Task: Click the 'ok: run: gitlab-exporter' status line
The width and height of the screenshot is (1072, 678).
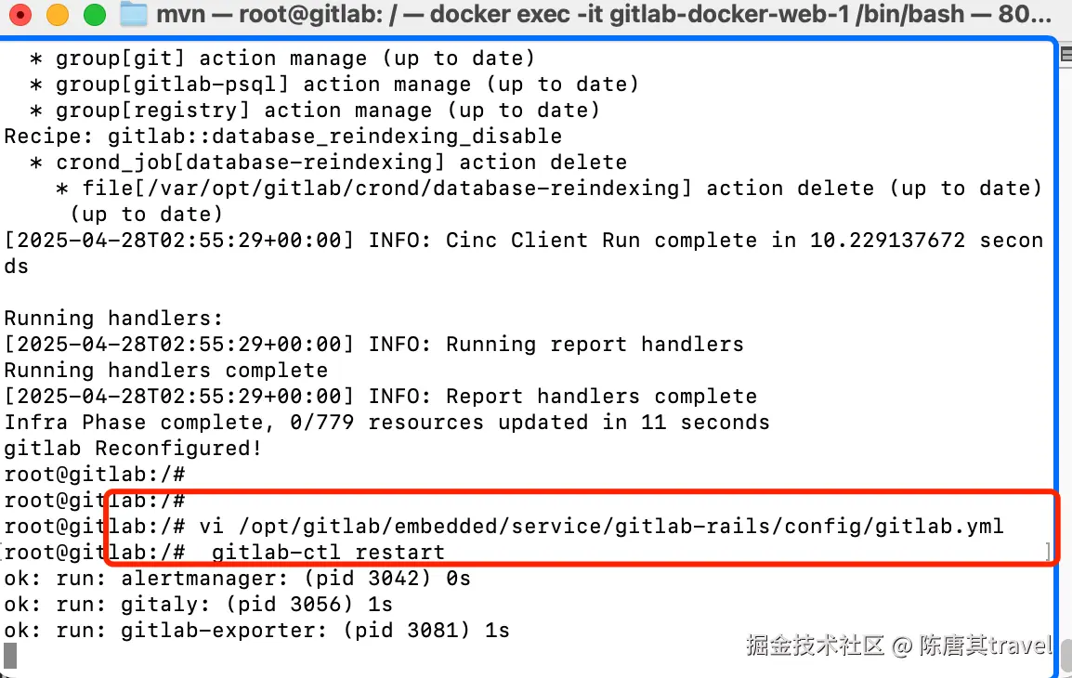Action: (257, 630)
